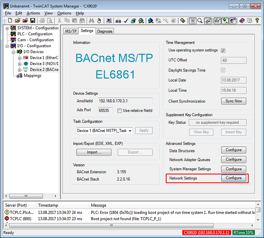
Task: Collapse the I/O Devices tree node
Action: [x=13, y=52]
